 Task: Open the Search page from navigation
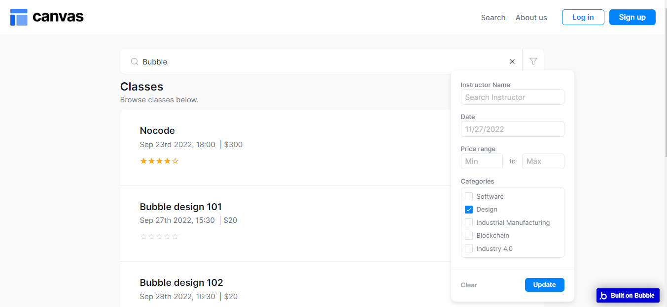493,17
